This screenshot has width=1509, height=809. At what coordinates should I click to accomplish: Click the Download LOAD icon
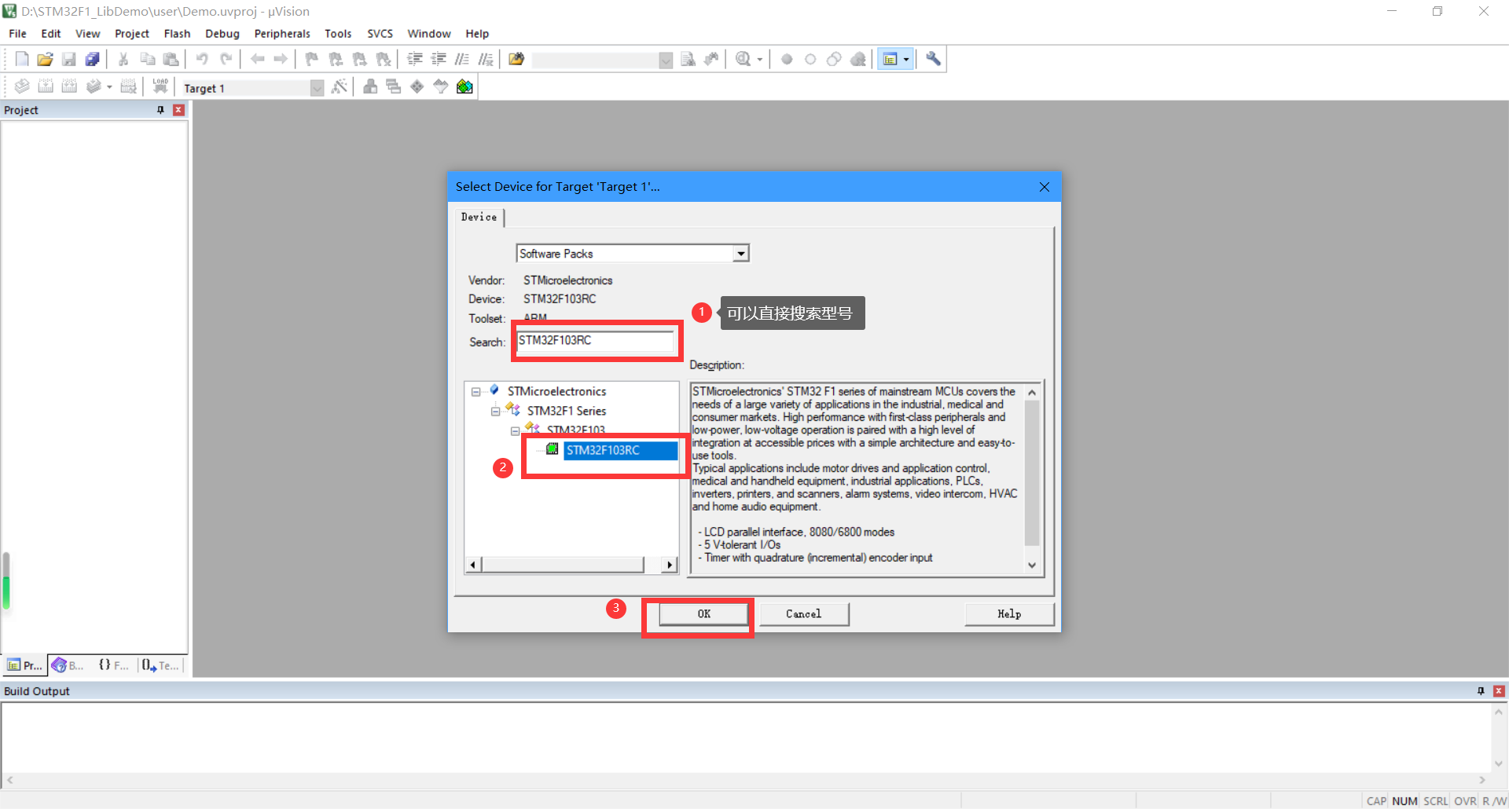pyautogui.click(x=160, y=86)
